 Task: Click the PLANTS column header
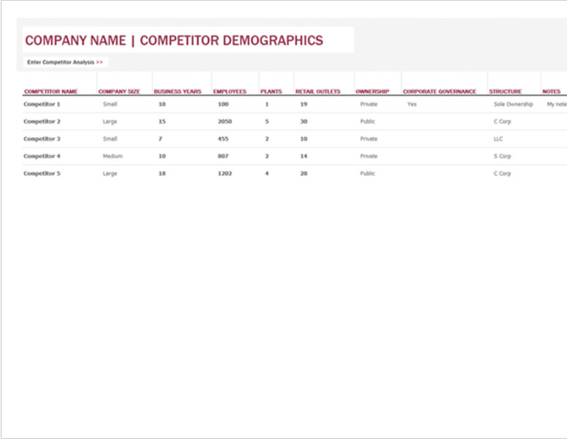pyautogui.click(x=271, y=92)
